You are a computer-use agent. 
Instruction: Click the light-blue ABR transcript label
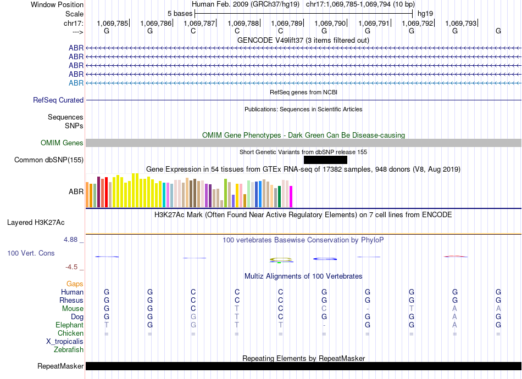76,83
